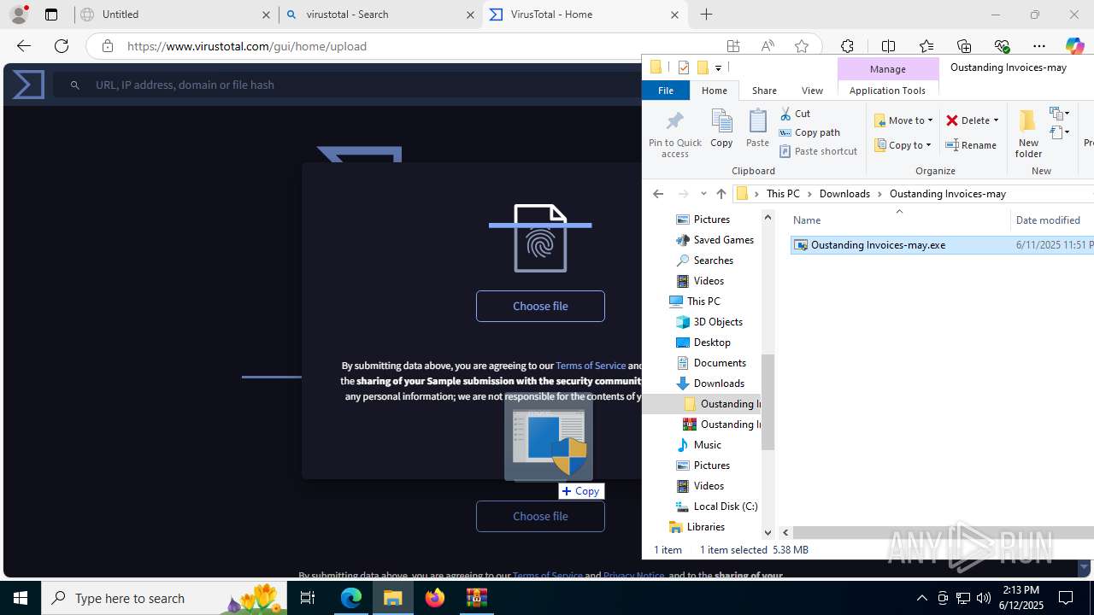Click Edge tab actions menu icon
This screenshot has width=1094, height=615.
click(51, 15)
